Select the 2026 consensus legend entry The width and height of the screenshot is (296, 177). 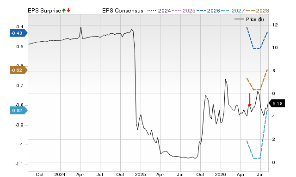pyautogui.click(x=208, y=11)
